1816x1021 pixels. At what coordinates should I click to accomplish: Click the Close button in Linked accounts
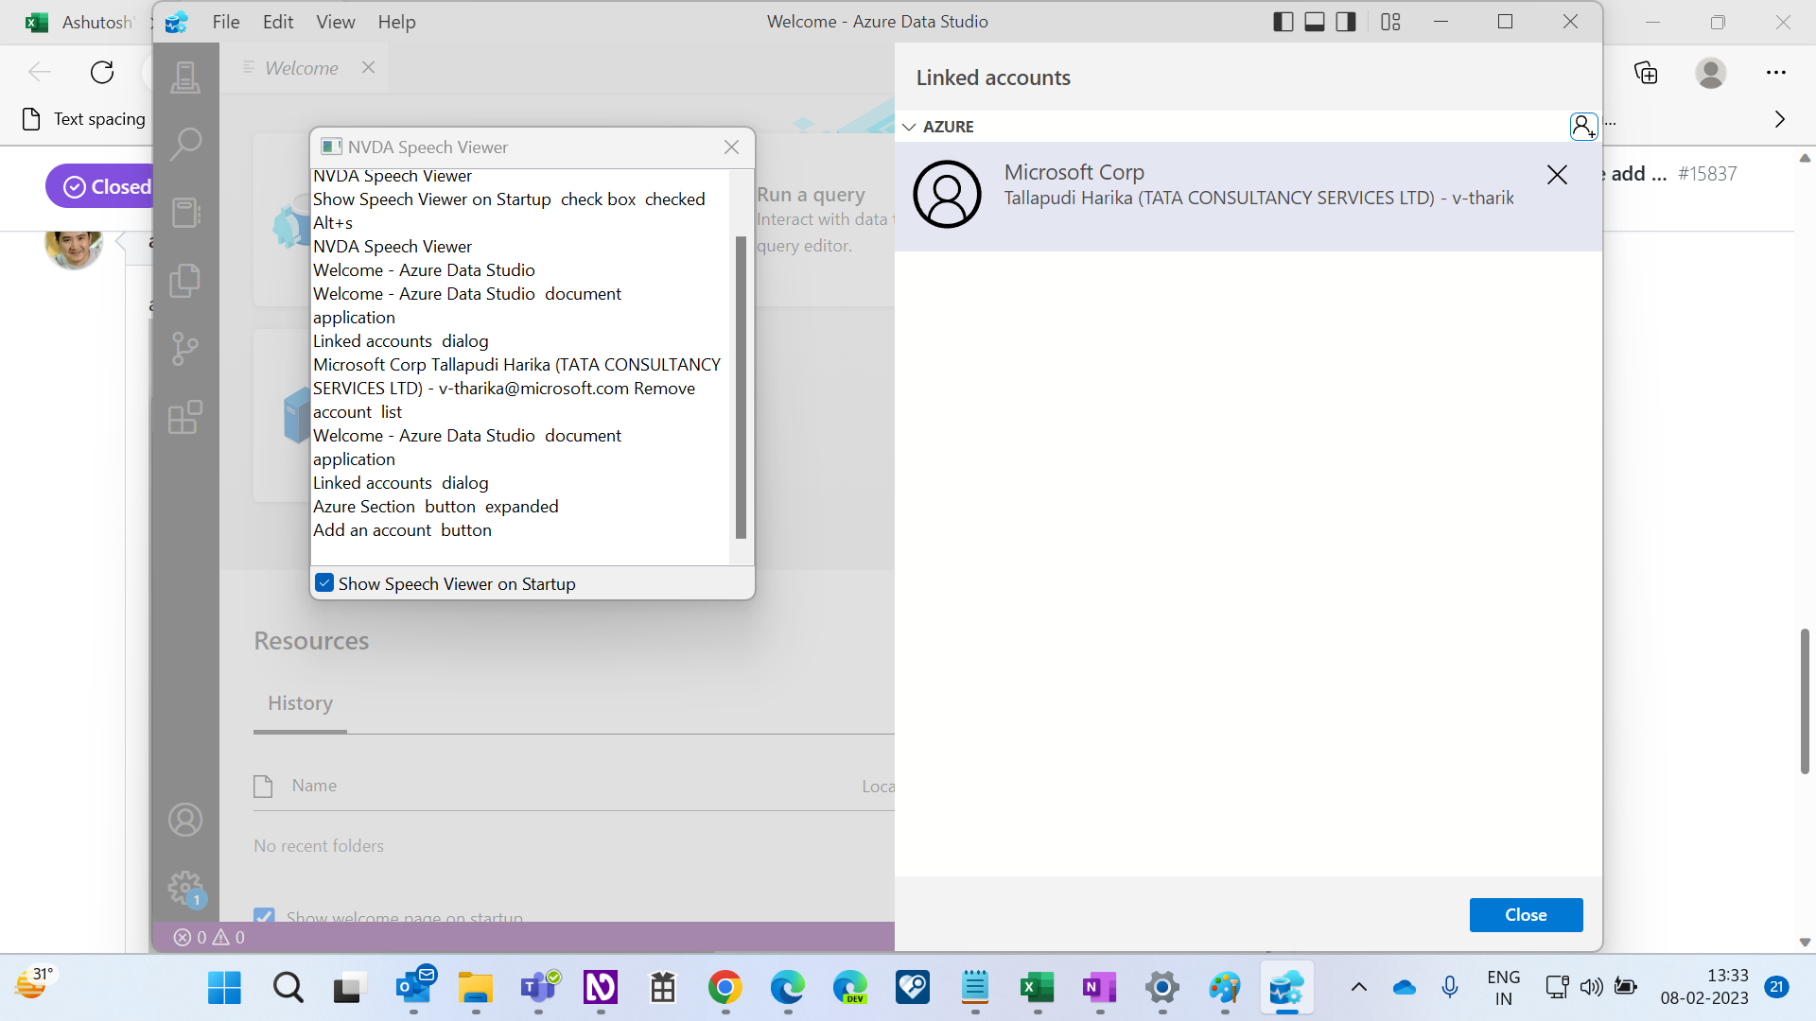[1526, 914]
